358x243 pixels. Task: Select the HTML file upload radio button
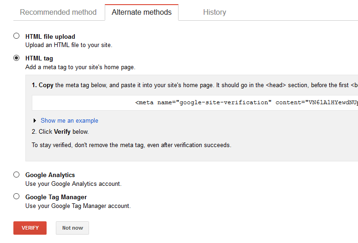point(17,36)
